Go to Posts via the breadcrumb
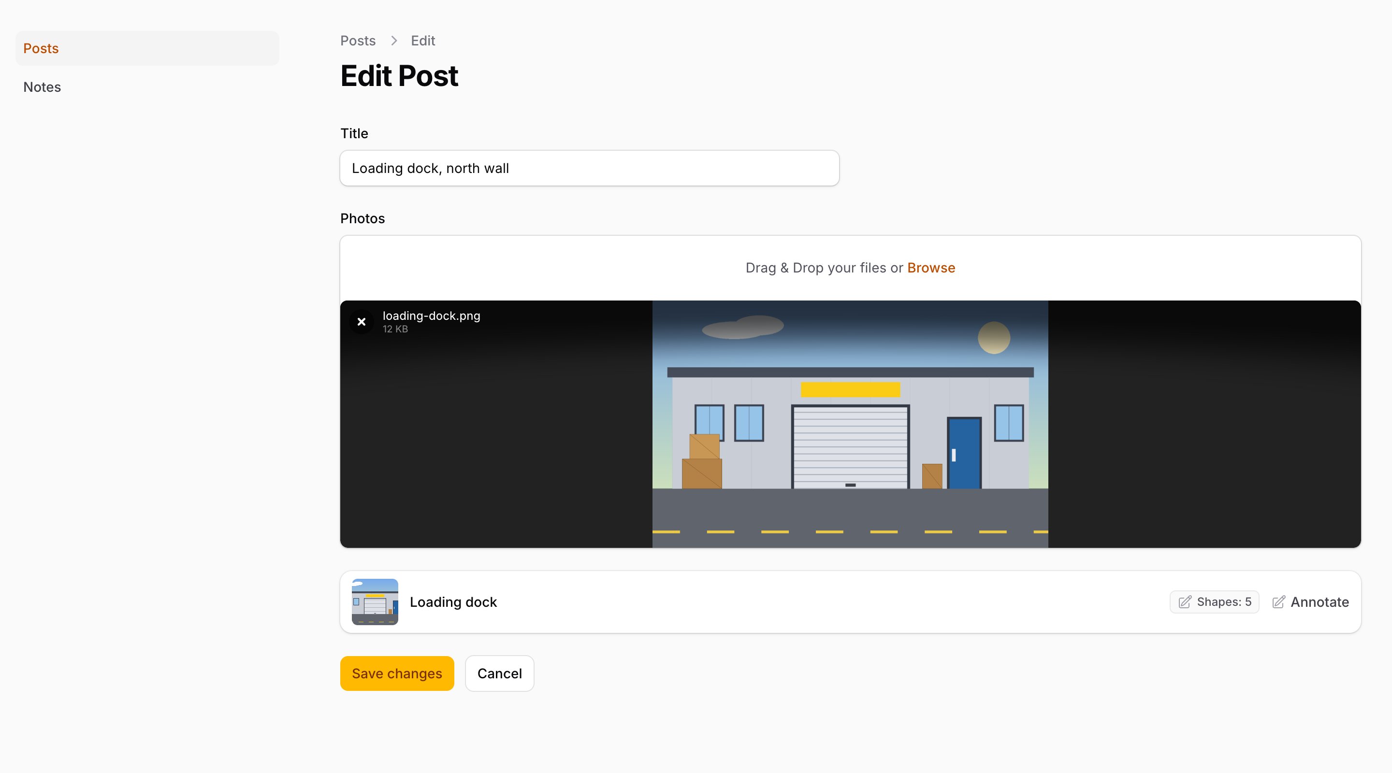The height and width of the screenshot is (773, 1392). click(x=358, y=41)
